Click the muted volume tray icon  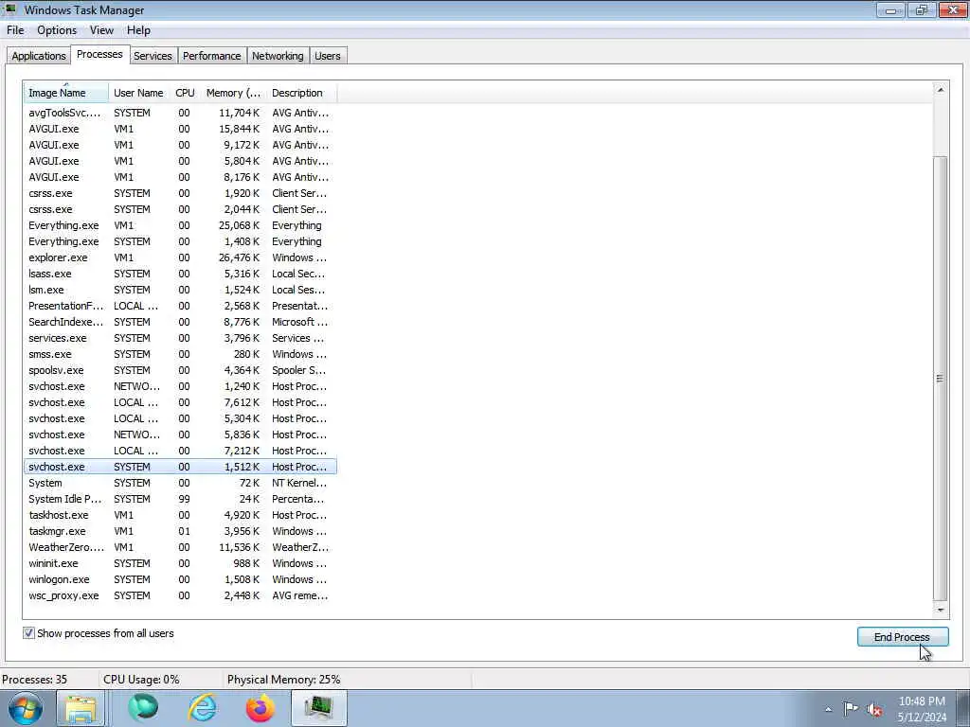pyautogui.click(x=874, y=709)
